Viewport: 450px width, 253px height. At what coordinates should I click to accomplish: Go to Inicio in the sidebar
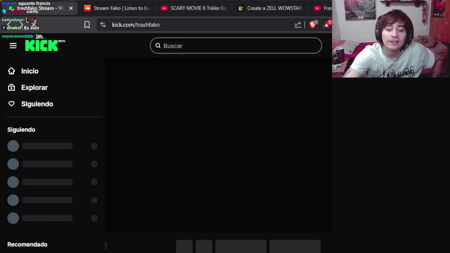point(30,71)
